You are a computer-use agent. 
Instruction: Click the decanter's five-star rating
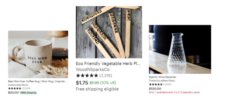click(156, 85)
